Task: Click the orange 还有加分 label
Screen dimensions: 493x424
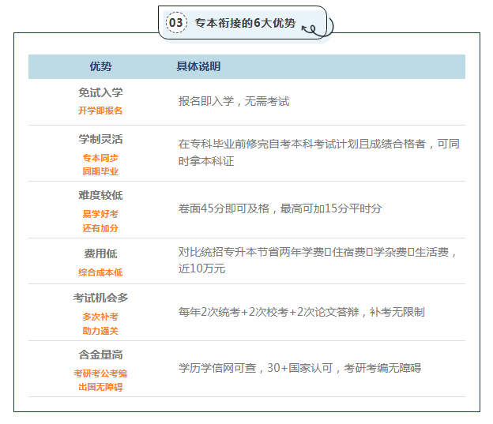Action: pyautogui.click(x=100, y=227)
